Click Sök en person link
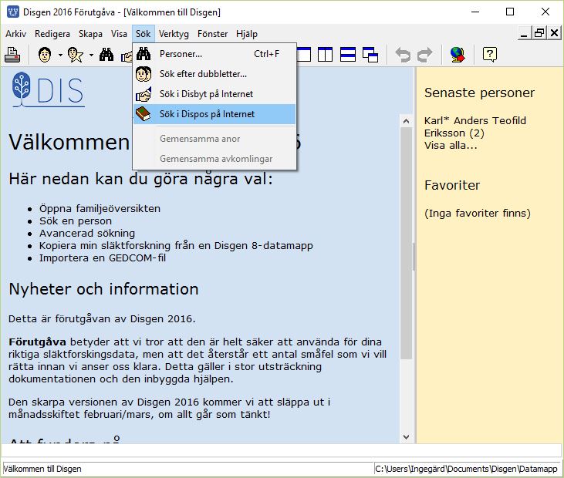The image size is (564, 478). [x=76, y=220]
